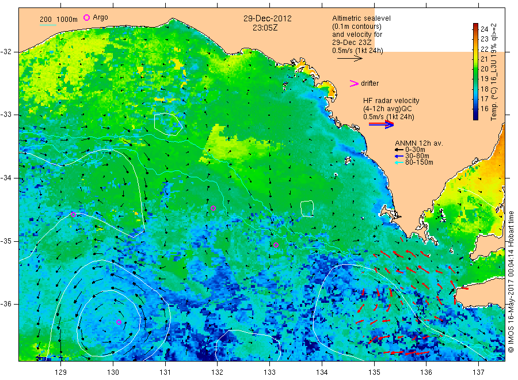The image size is (518, 380).
Task: Click the cyan 80-150m ANMN arrow symbol
Action: pos(399,162)
